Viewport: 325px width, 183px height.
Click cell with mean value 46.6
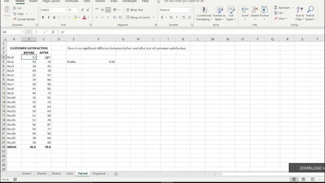click(29, 147)
